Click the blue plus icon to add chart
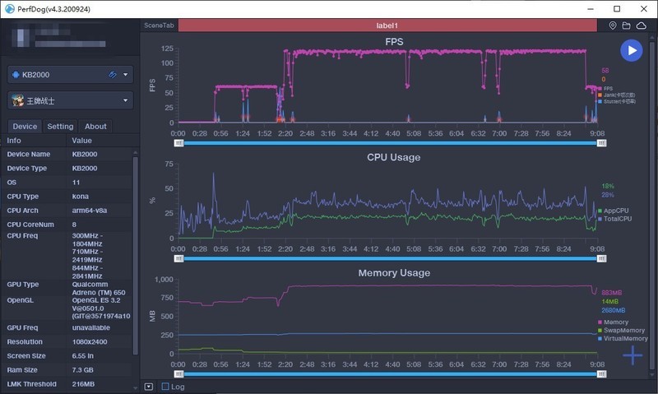The height and width of the screenshot is (394, 658). [x=632, y=355]
